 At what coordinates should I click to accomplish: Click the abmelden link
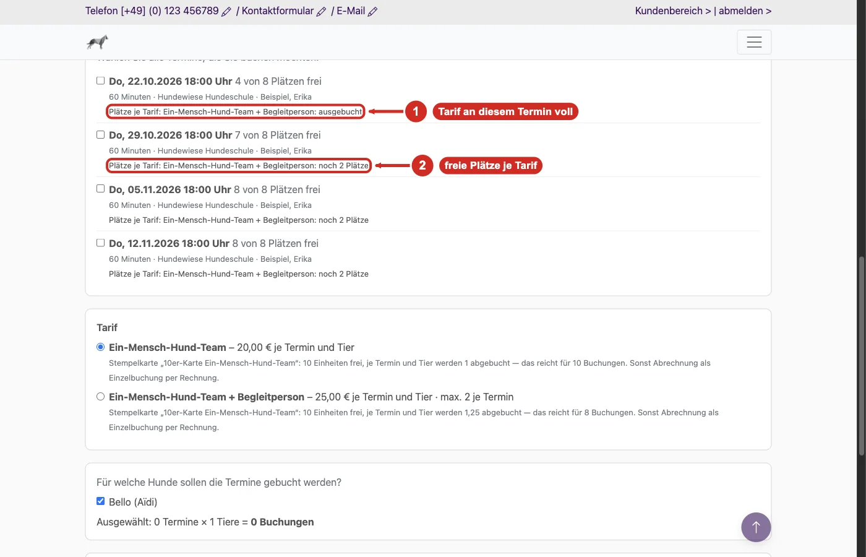(745, 11)
